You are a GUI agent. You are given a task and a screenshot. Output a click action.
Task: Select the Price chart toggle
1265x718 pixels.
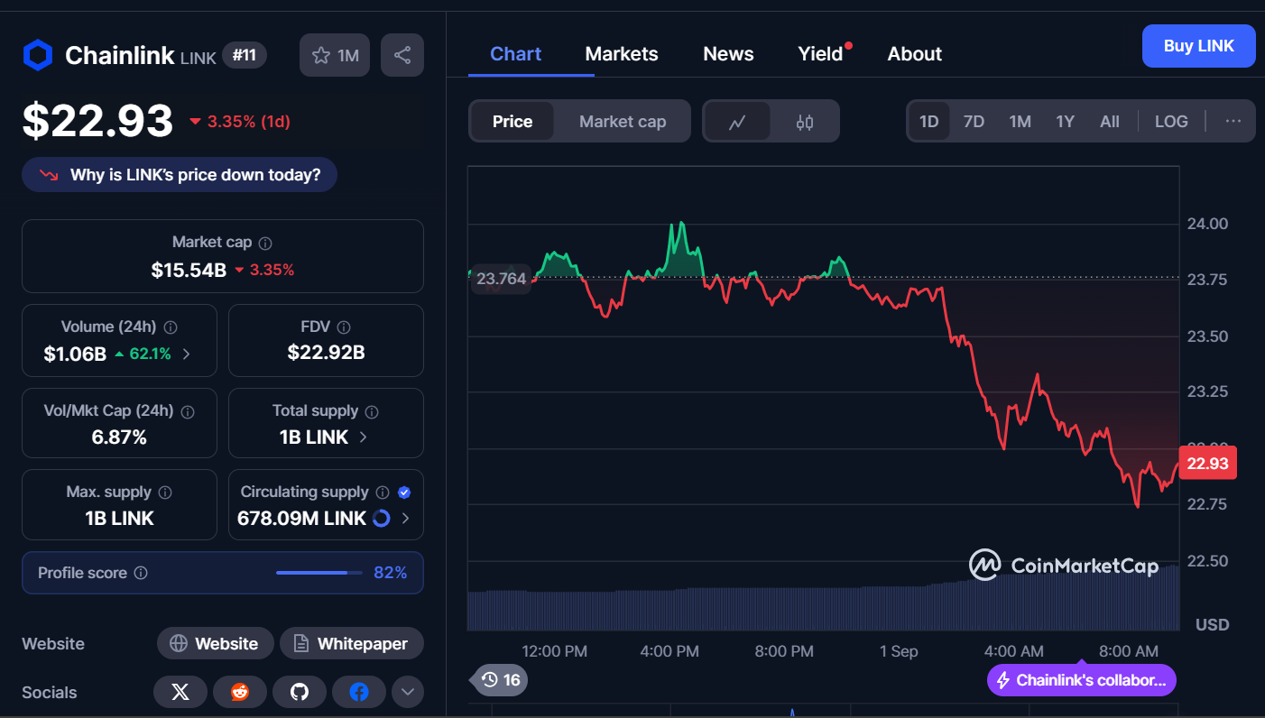[512, 122]
